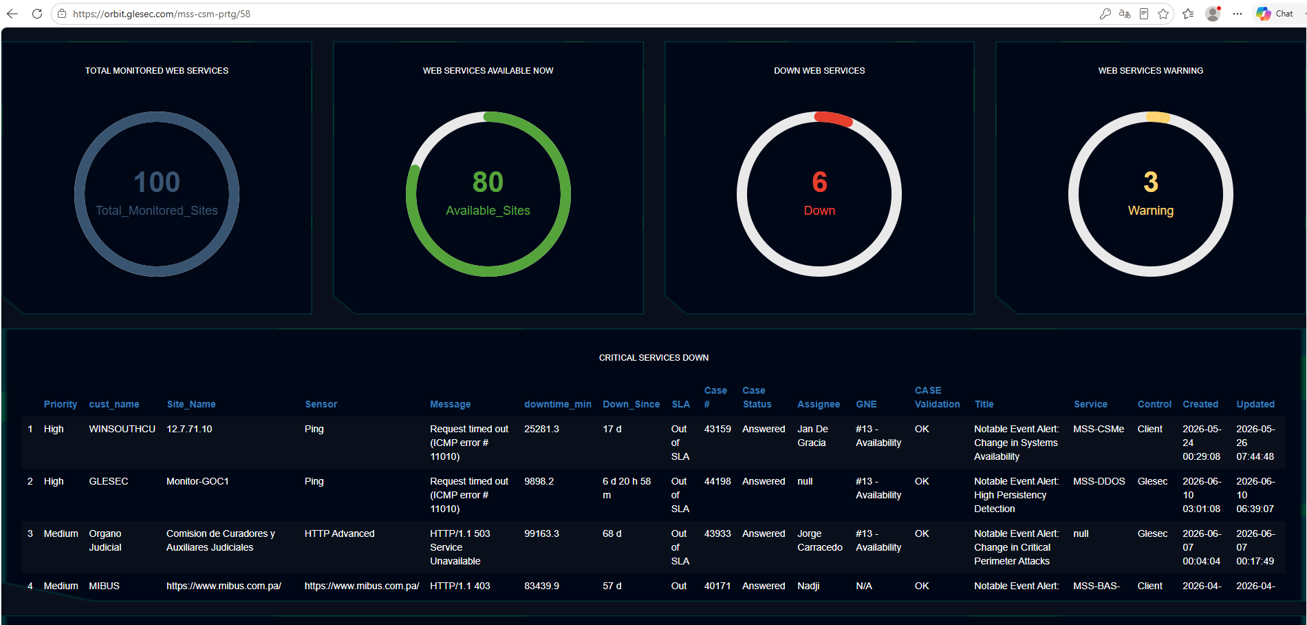The image size is (1307, 625).
Task: Click the site info lock icon
Action: pos(62,14)
